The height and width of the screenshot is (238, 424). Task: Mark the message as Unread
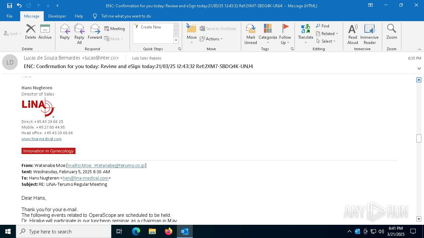[x=251, y=34]
